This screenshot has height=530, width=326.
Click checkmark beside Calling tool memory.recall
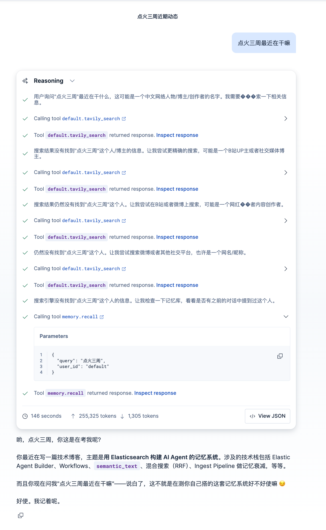25,317
